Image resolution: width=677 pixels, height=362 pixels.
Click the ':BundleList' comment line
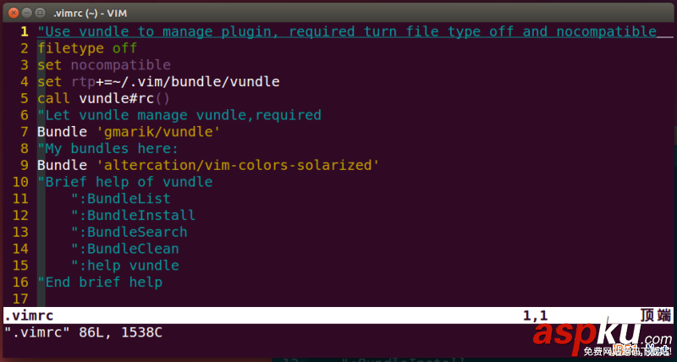tap(121, 199)
